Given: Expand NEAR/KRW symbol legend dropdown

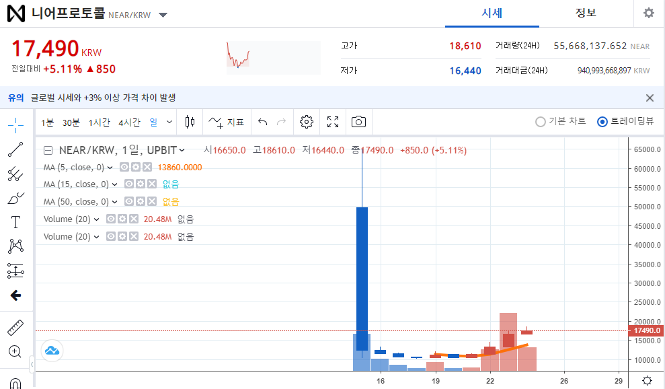Looking at the screenshot, I should 182,150.
